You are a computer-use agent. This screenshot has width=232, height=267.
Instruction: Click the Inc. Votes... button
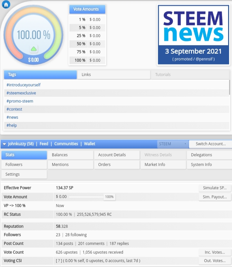point(215,252)
